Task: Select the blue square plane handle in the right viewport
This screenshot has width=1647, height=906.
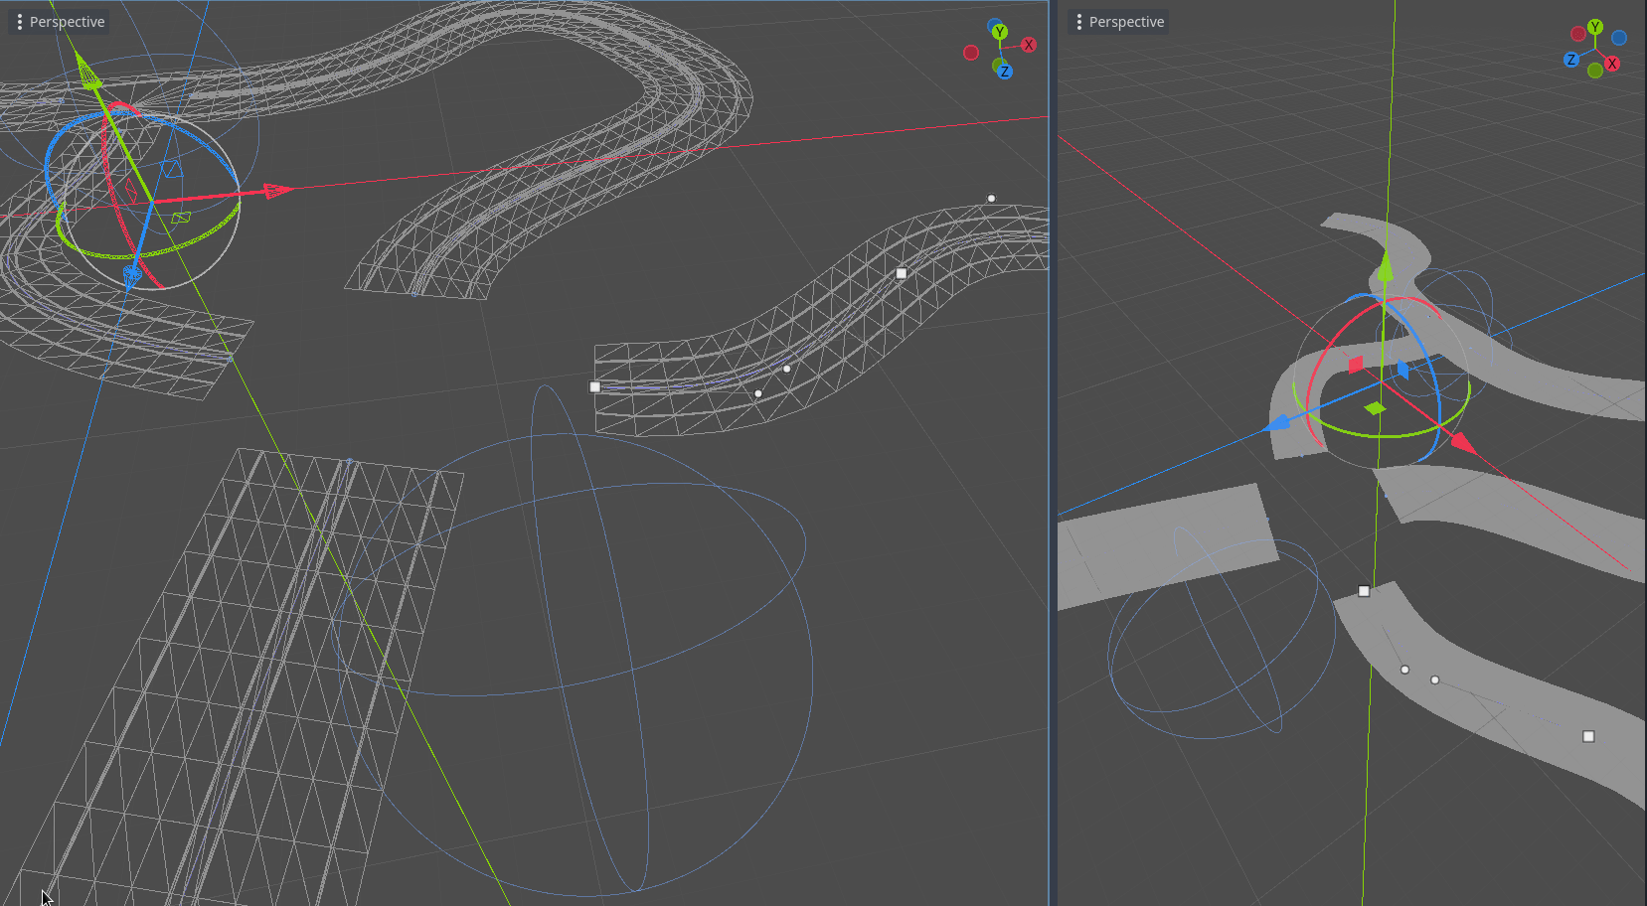Action: tap(1403, 370)
